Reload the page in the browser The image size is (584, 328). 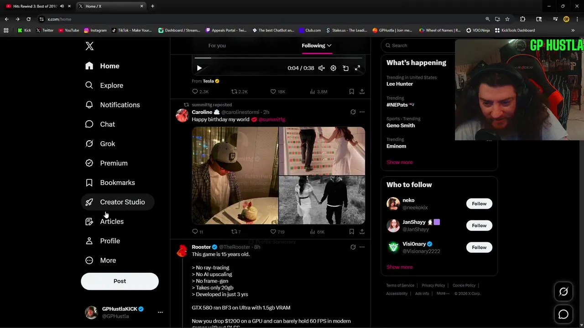click(x=28, y=19)
